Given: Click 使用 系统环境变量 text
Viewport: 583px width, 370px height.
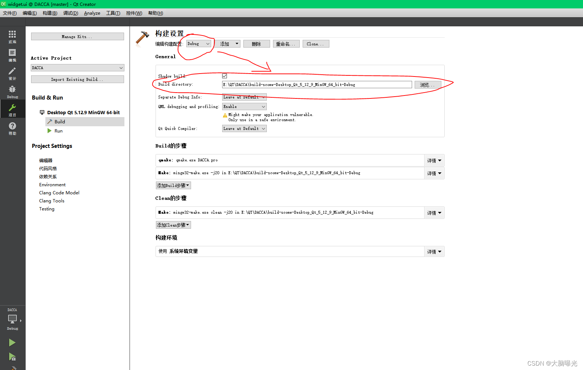Looking at the screenshot, I should pyautogui.click(x=178, y=251).
